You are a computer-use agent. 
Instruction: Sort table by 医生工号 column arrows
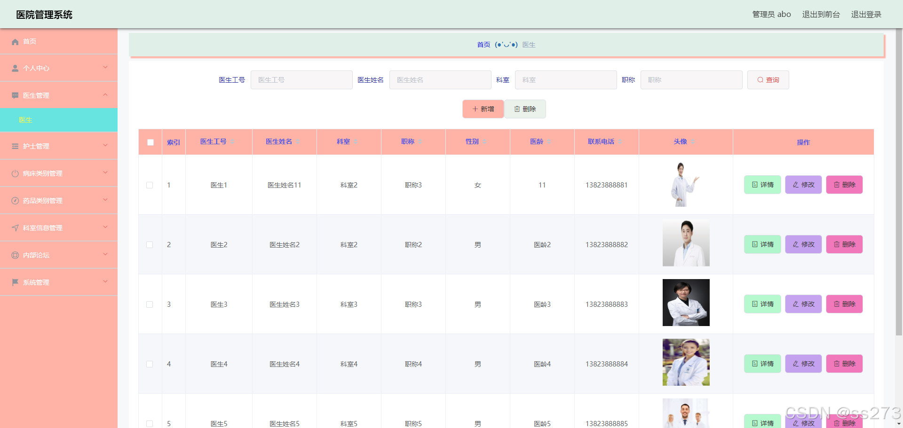[232, 142]
